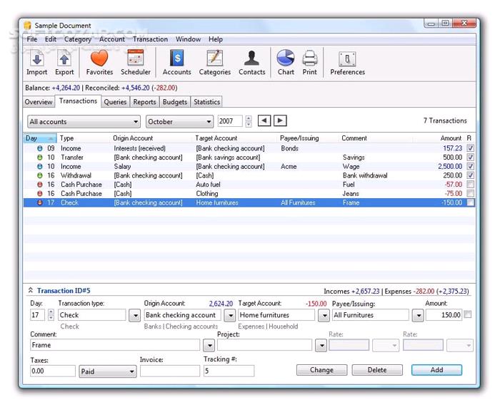Open the October month dropdown
The width and height of the screenshot is (500, 407).
(x=179, y=122)
